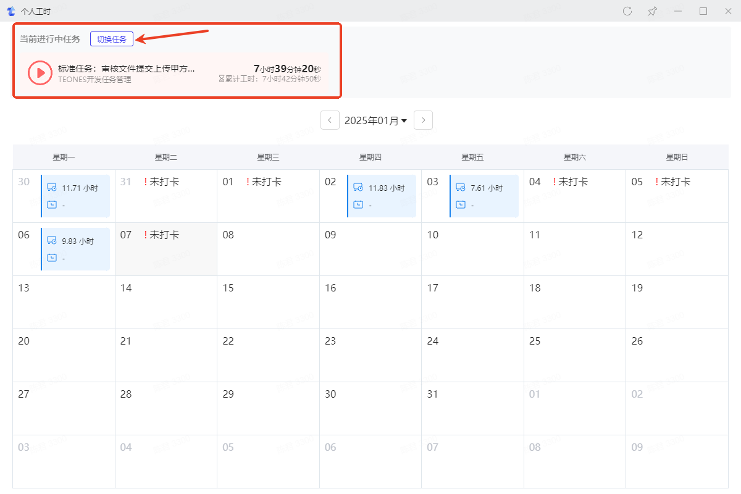Click clock icon under 9.83 小时 entry

(x=52, y=258)
